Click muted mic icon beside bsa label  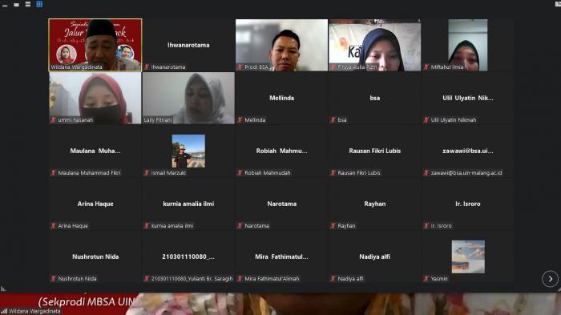point(333,120)
